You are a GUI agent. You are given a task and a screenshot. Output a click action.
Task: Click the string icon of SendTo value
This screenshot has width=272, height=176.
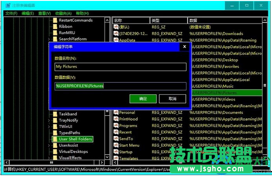pos(116,138)
